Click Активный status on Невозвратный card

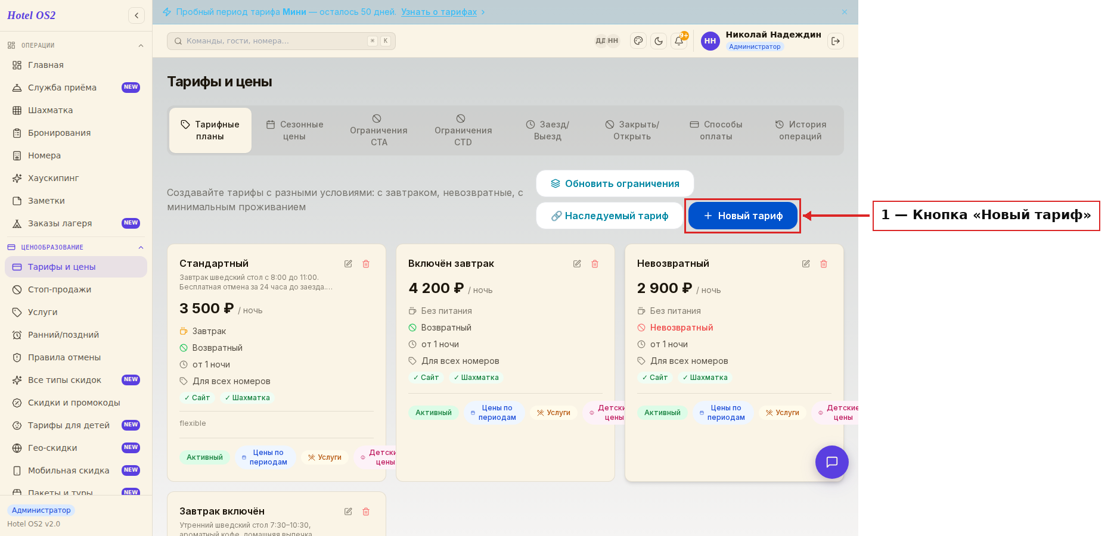click(x=662, y=413)
